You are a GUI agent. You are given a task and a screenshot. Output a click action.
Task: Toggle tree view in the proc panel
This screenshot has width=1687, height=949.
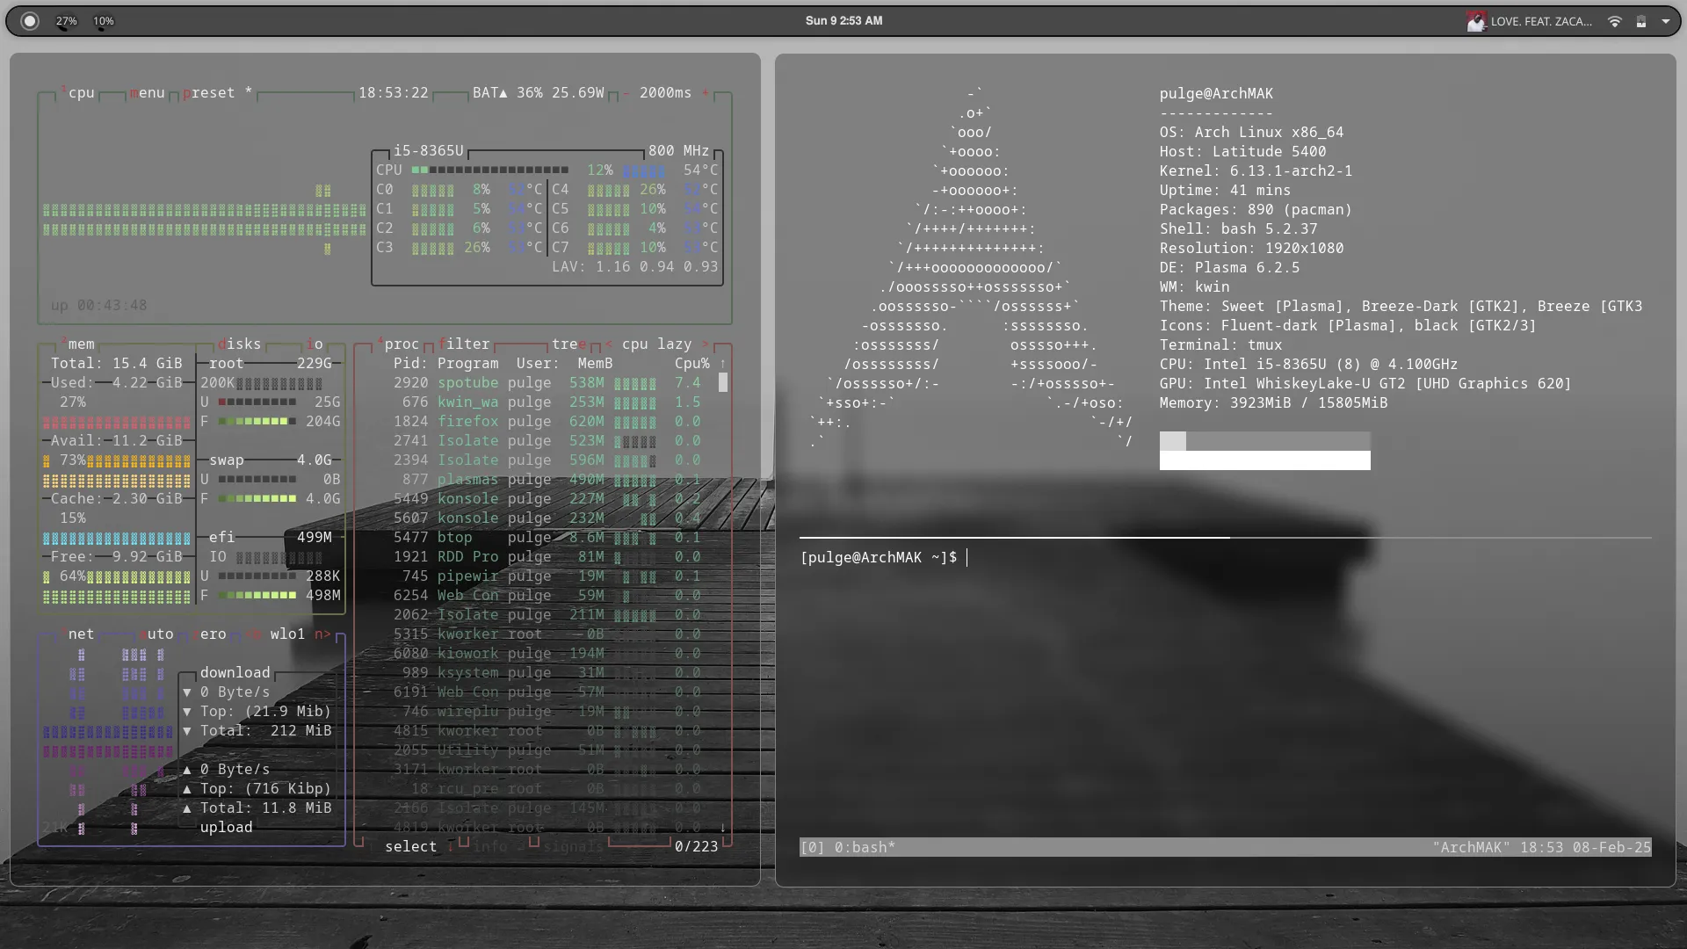[x=567, y=344]
